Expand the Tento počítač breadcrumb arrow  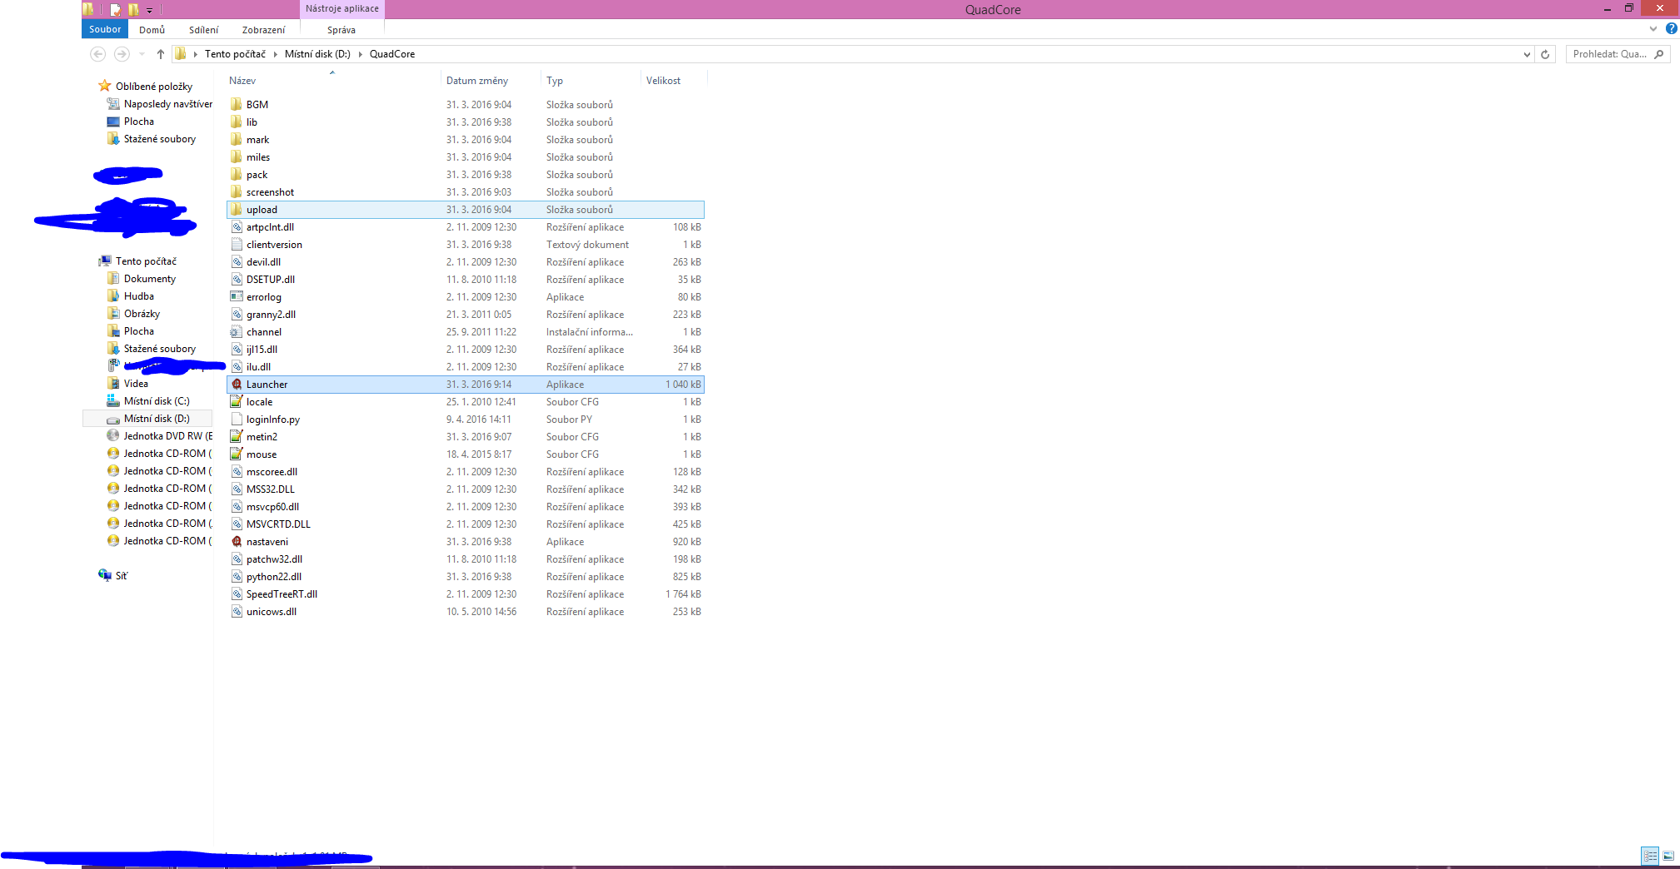point(275,54)
